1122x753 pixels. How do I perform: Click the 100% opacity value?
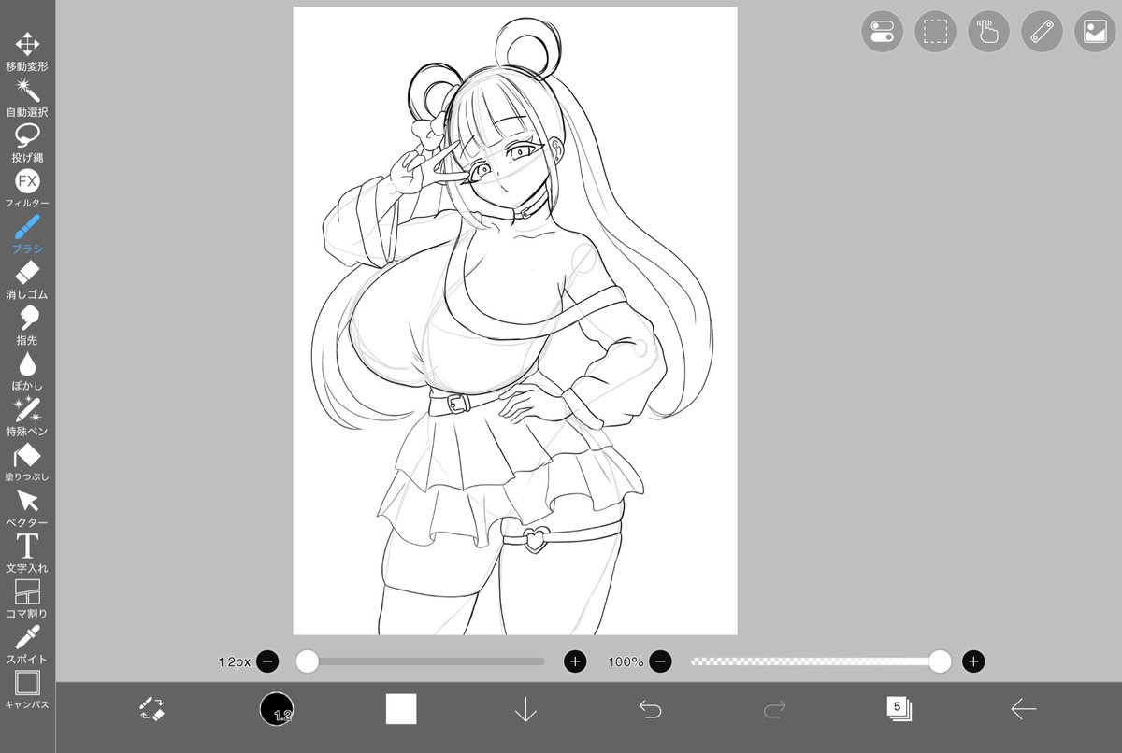tap(626, 661)
